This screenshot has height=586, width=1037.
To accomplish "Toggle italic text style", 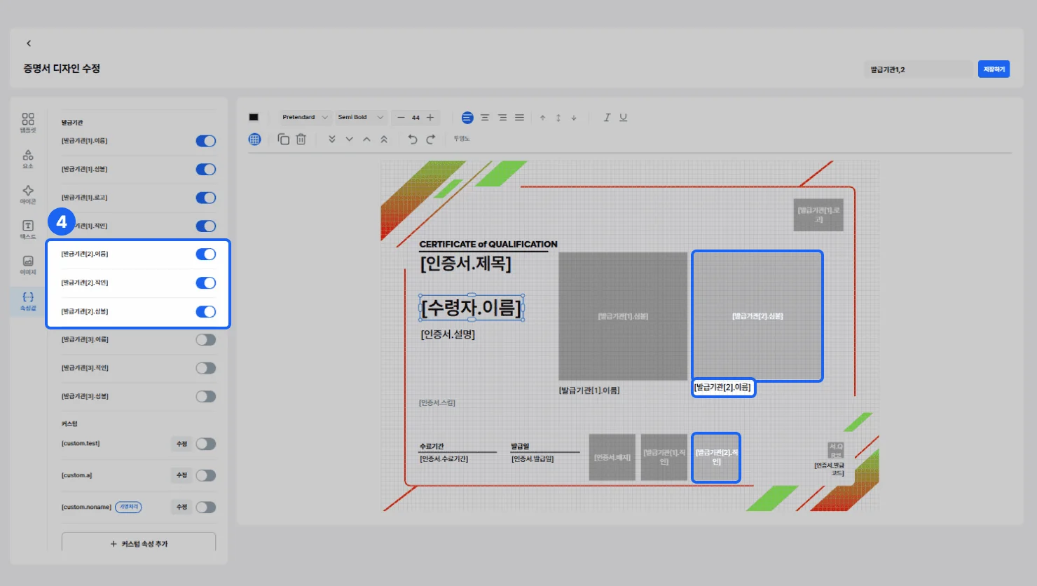I will pyautogui.click(x=607, y=118).
